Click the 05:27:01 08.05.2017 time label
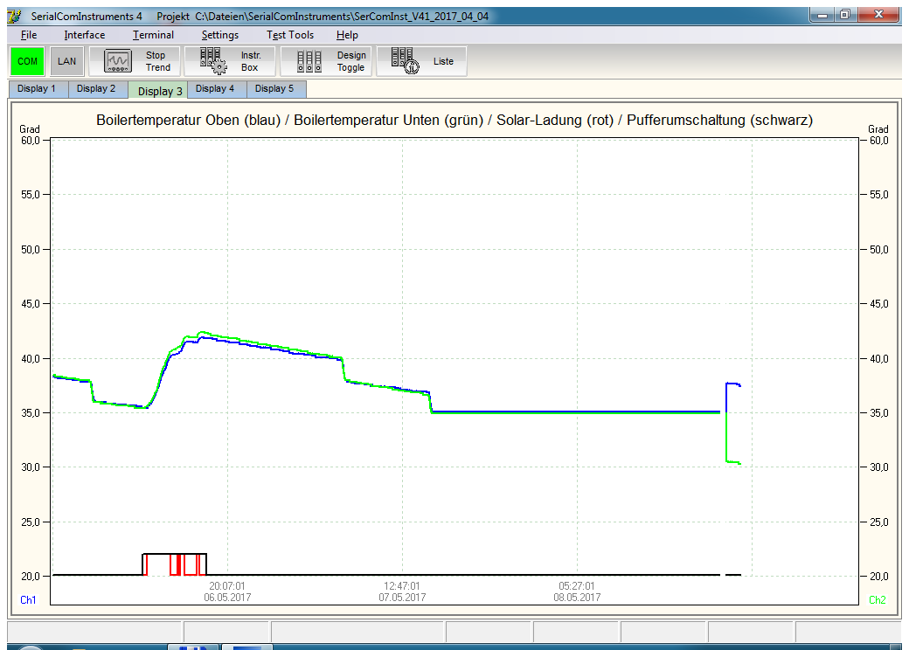Viewport: 909px width, 650px height. click(x=577, y=591)
